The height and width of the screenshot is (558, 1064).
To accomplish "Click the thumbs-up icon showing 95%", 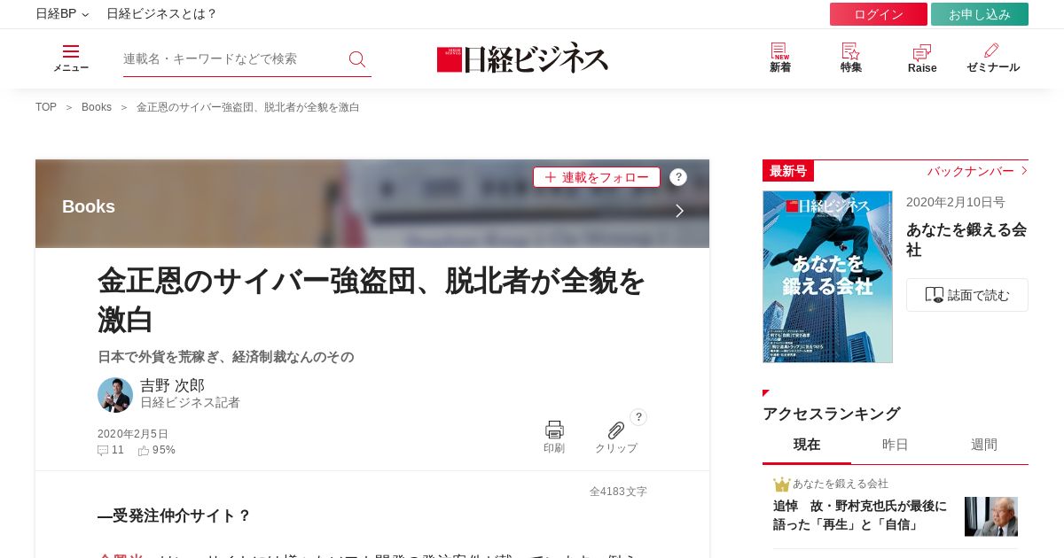I will (144, 450).
